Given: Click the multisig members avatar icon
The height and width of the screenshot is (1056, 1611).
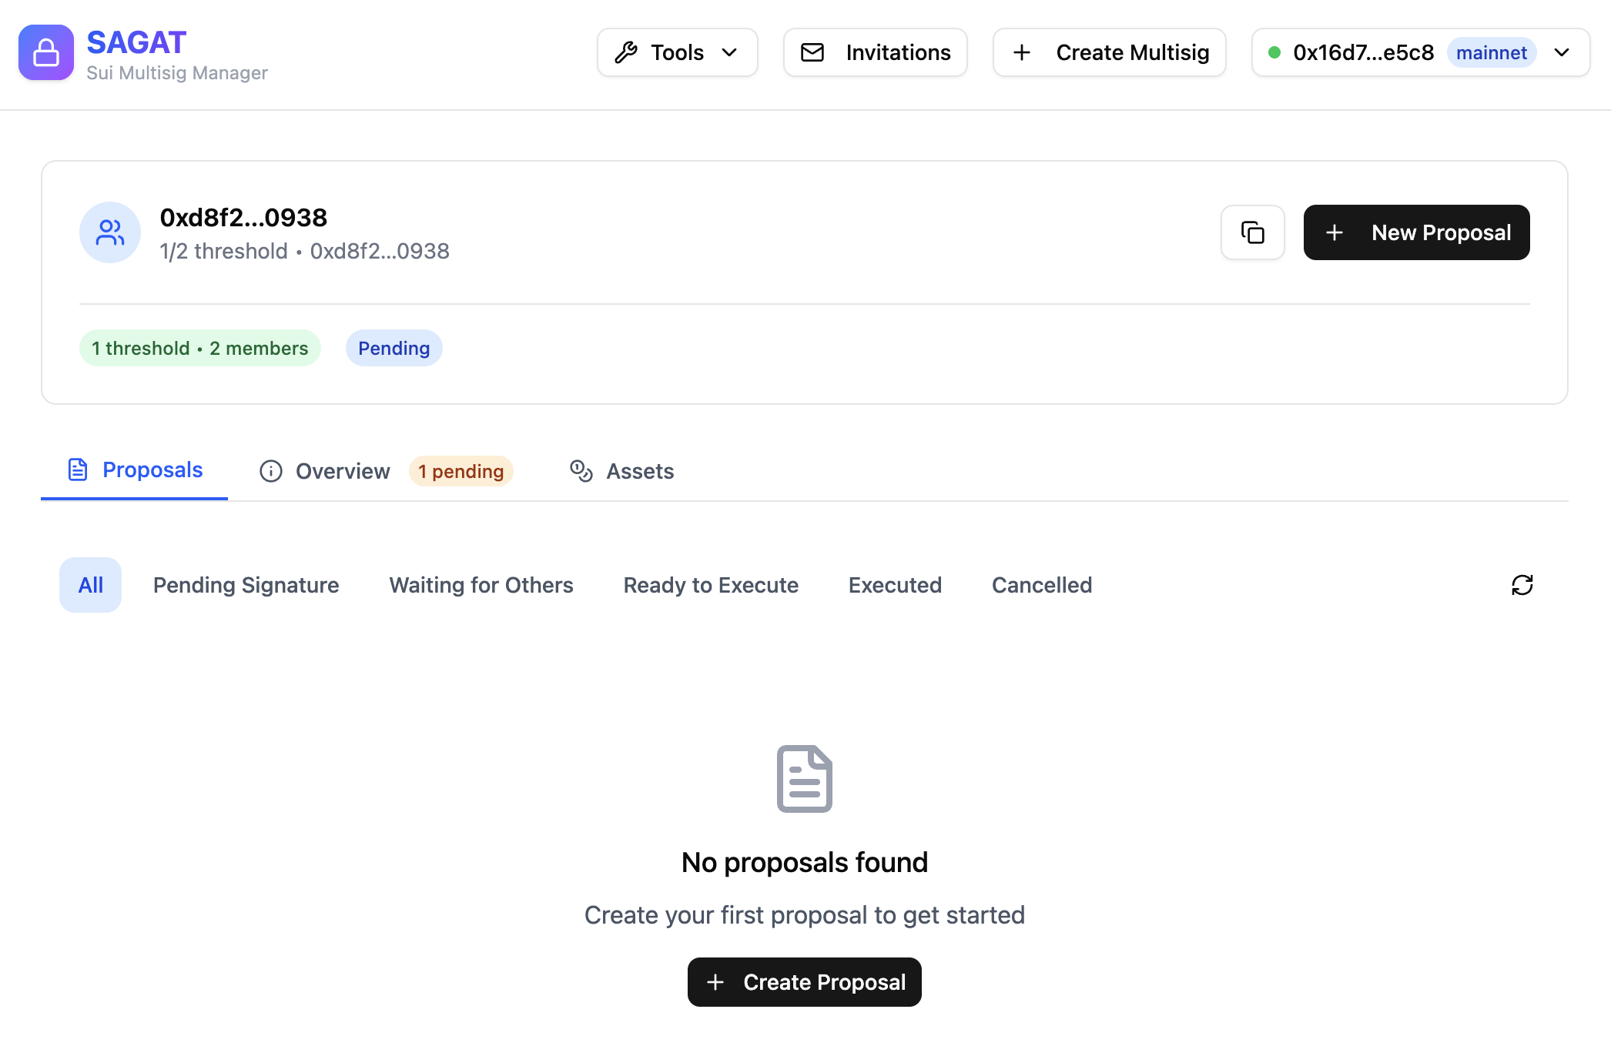Looking at the screenshot, I should [x=109, y=232].
